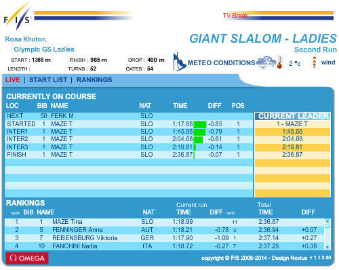
Task: Click the CURRENT LEADER header
Action: pyautogui.click(x=293, y=116)
